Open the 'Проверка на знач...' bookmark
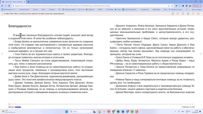 (x=175, y=9)
